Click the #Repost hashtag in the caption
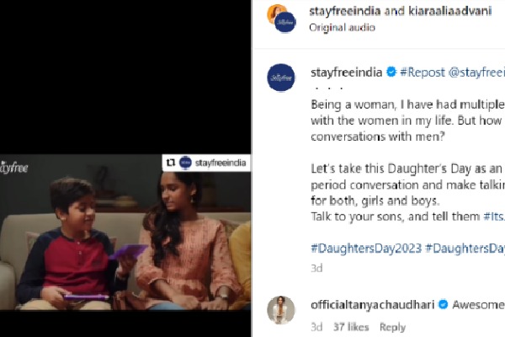Image resolution: width=505 pixels, height=337 pixels. click(422, 72)
